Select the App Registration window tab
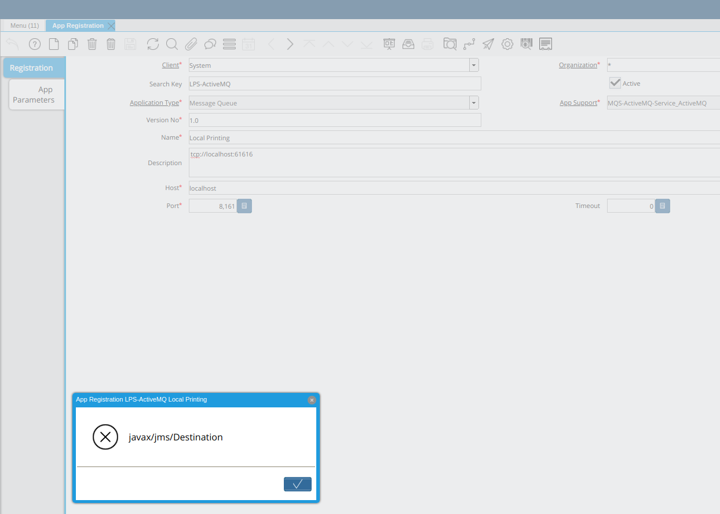The image size is (720, 514). coord(78,25)
